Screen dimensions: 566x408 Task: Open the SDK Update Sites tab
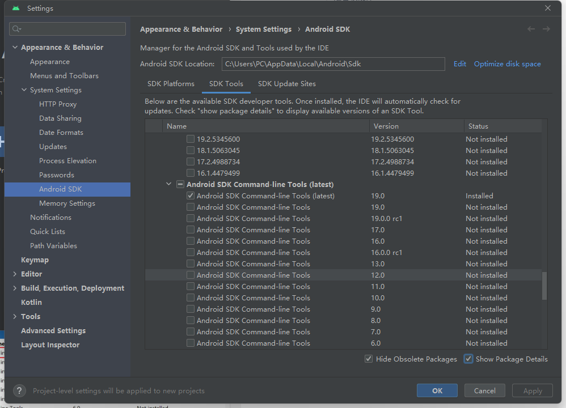tap(286, 84)
